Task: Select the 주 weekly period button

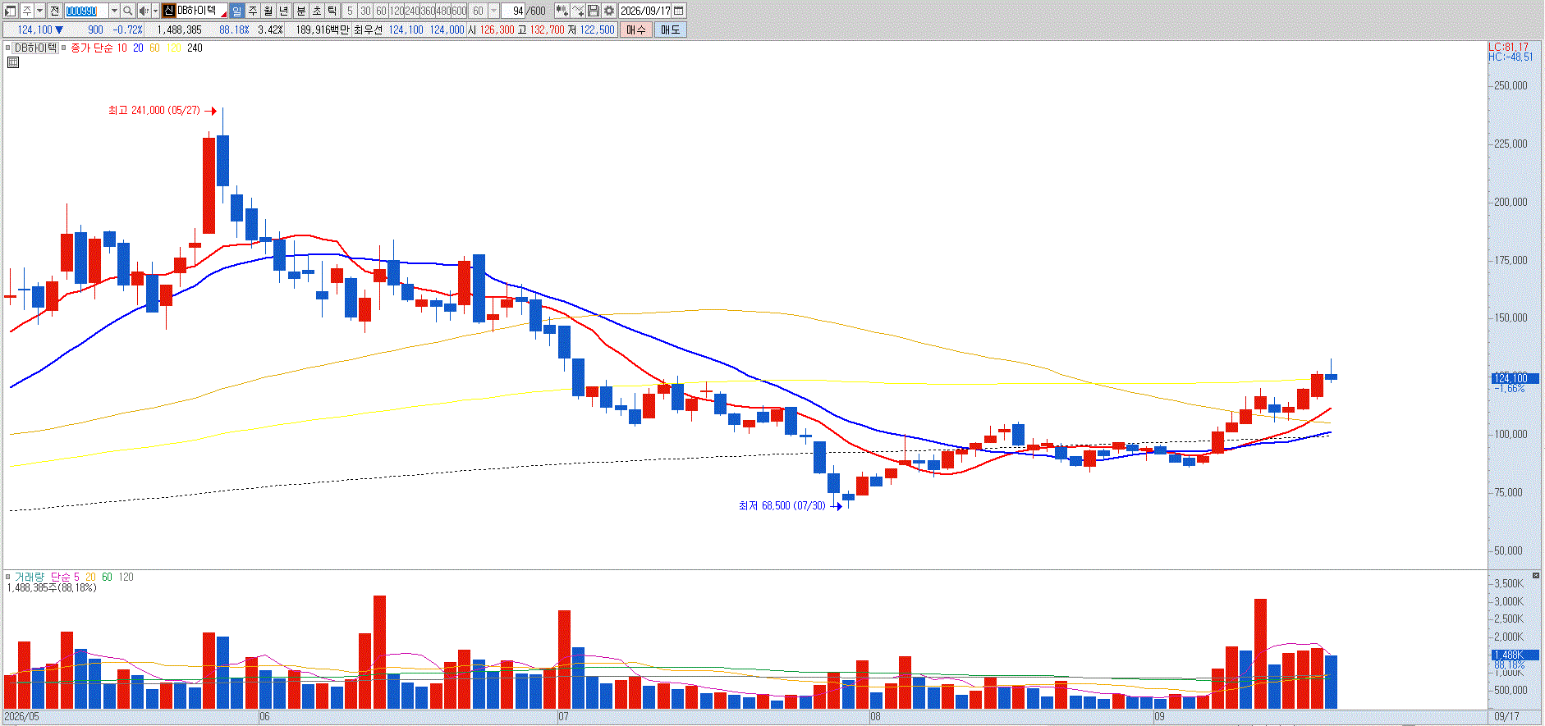Action: [253, 11]
